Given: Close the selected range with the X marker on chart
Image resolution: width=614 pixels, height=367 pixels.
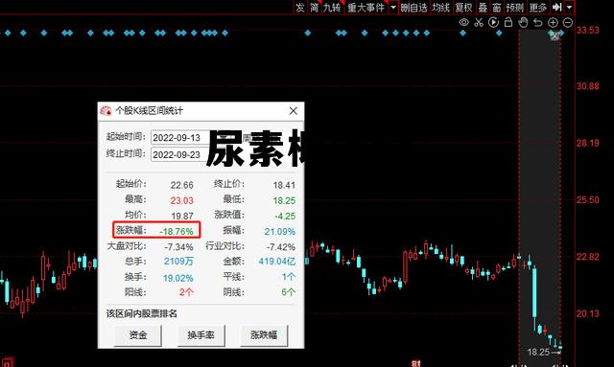Looking at the screenshot, I should point(555,36).
